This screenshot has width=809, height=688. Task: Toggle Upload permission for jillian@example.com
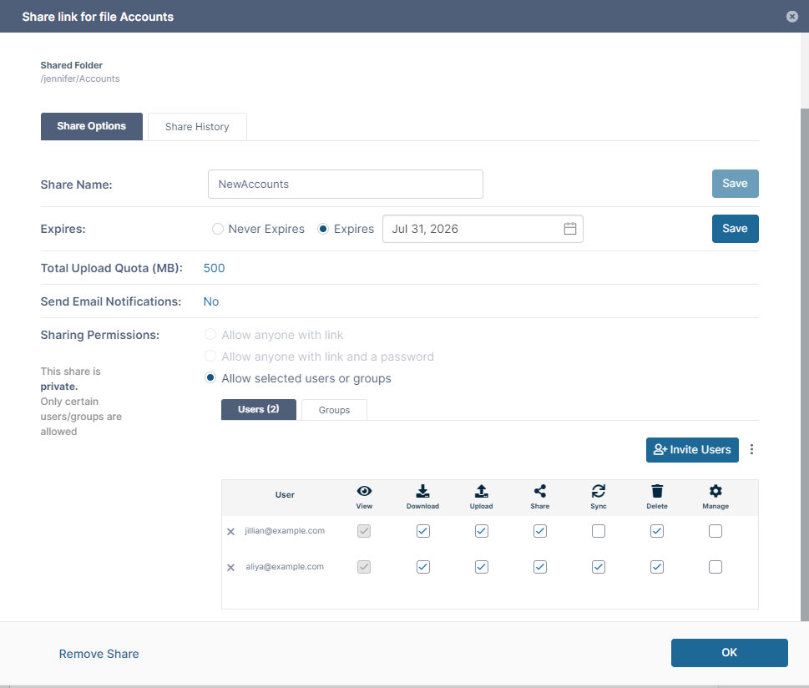481,531
